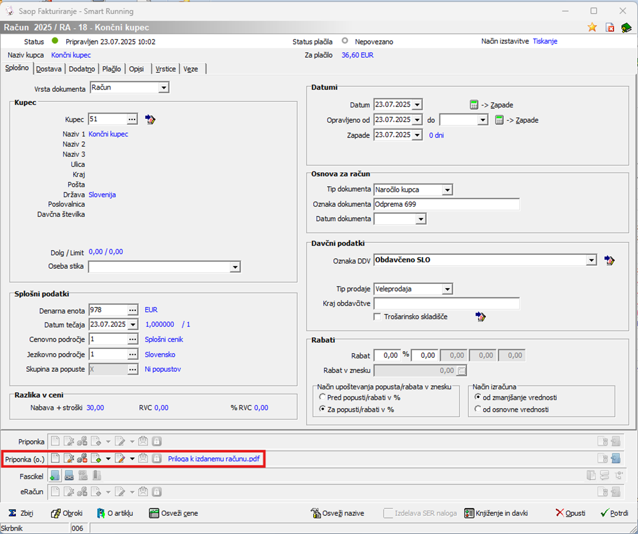
Task: Click new blank document icon in Priponka (o.) row
Action: pos(55,458)
